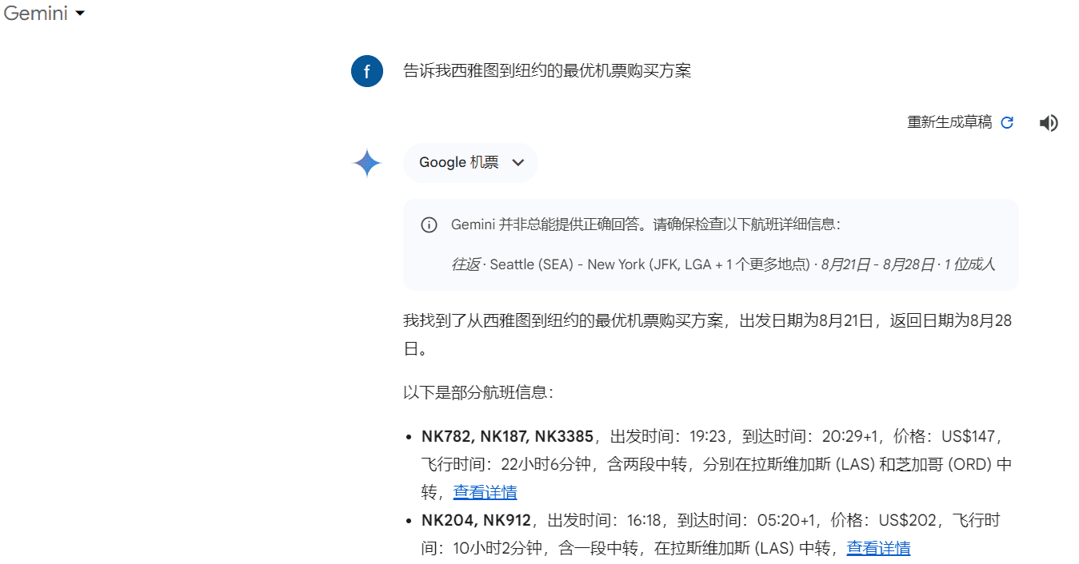Open 查看详情 link for NK782 flight
Viewport: 1079px width, 564px height.
485,492
